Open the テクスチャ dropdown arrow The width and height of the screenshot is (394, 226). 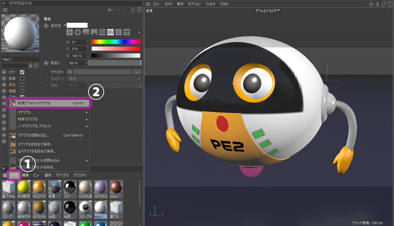(70, 72)
